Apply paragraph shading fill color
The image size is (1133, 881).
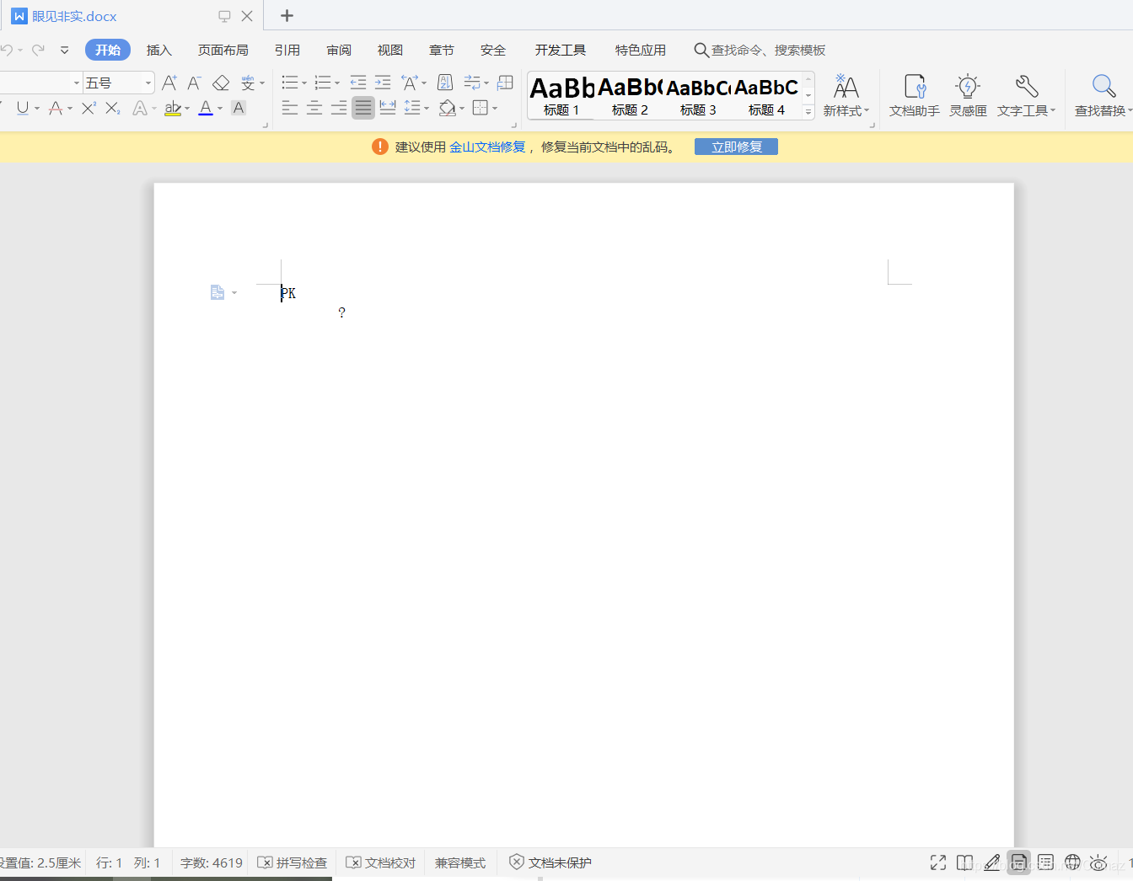pos(448,108)
